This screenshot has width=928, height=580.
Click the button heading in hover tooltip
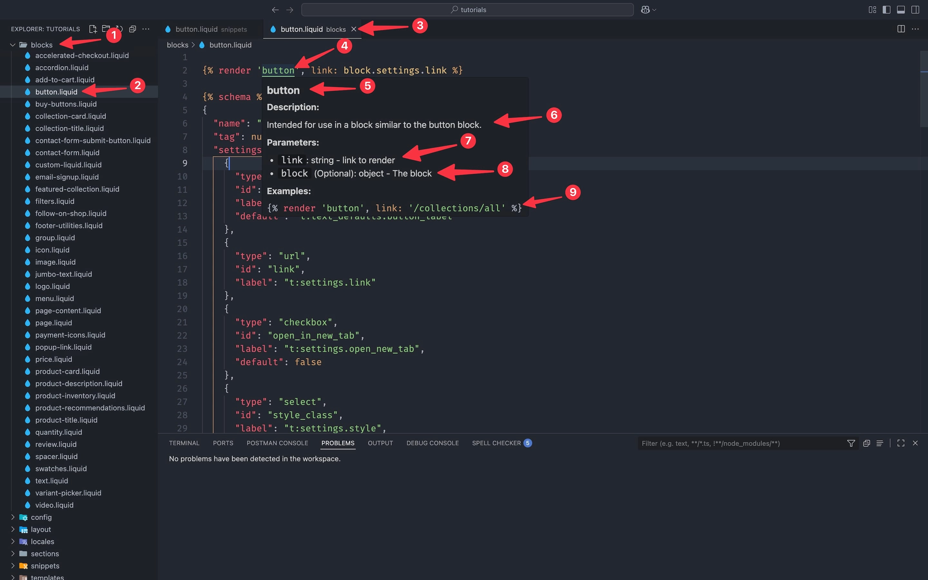pos(283,91)
